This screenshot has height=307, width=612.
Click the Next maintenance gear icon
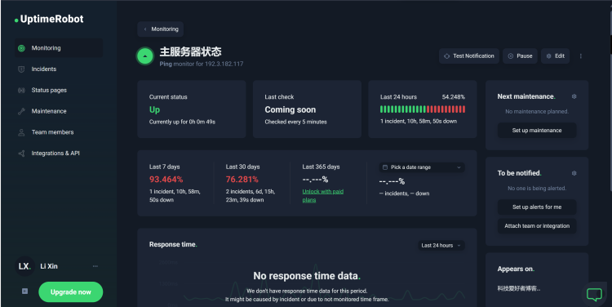click(x=574, y=96)
